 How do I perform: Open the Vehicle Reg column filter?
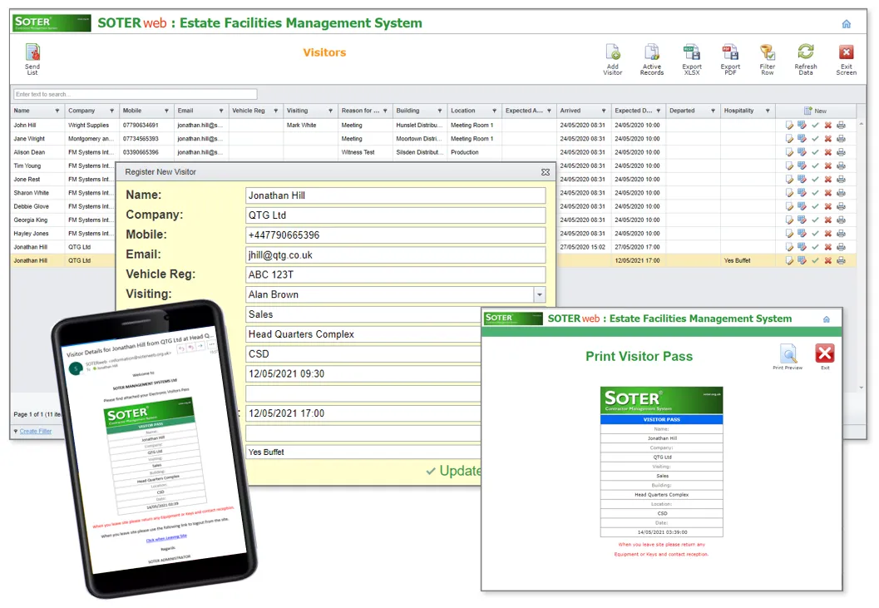point(276,111)
